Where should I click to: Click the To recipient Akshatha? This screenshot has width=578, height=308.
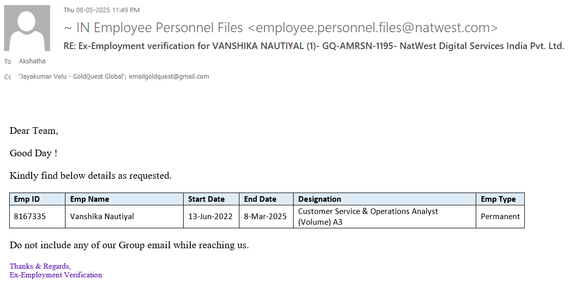tap(32, 61)
